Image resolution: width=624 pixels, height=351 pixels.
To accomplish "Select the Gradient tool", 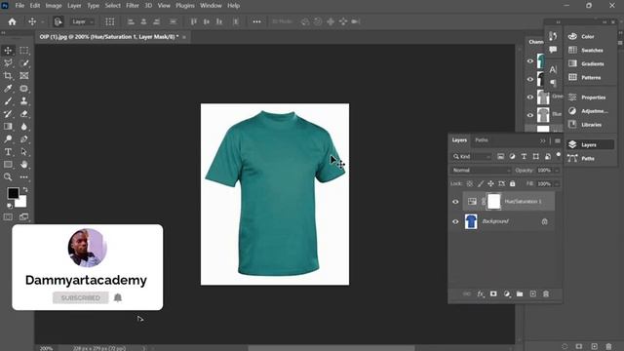I will 8,127.
